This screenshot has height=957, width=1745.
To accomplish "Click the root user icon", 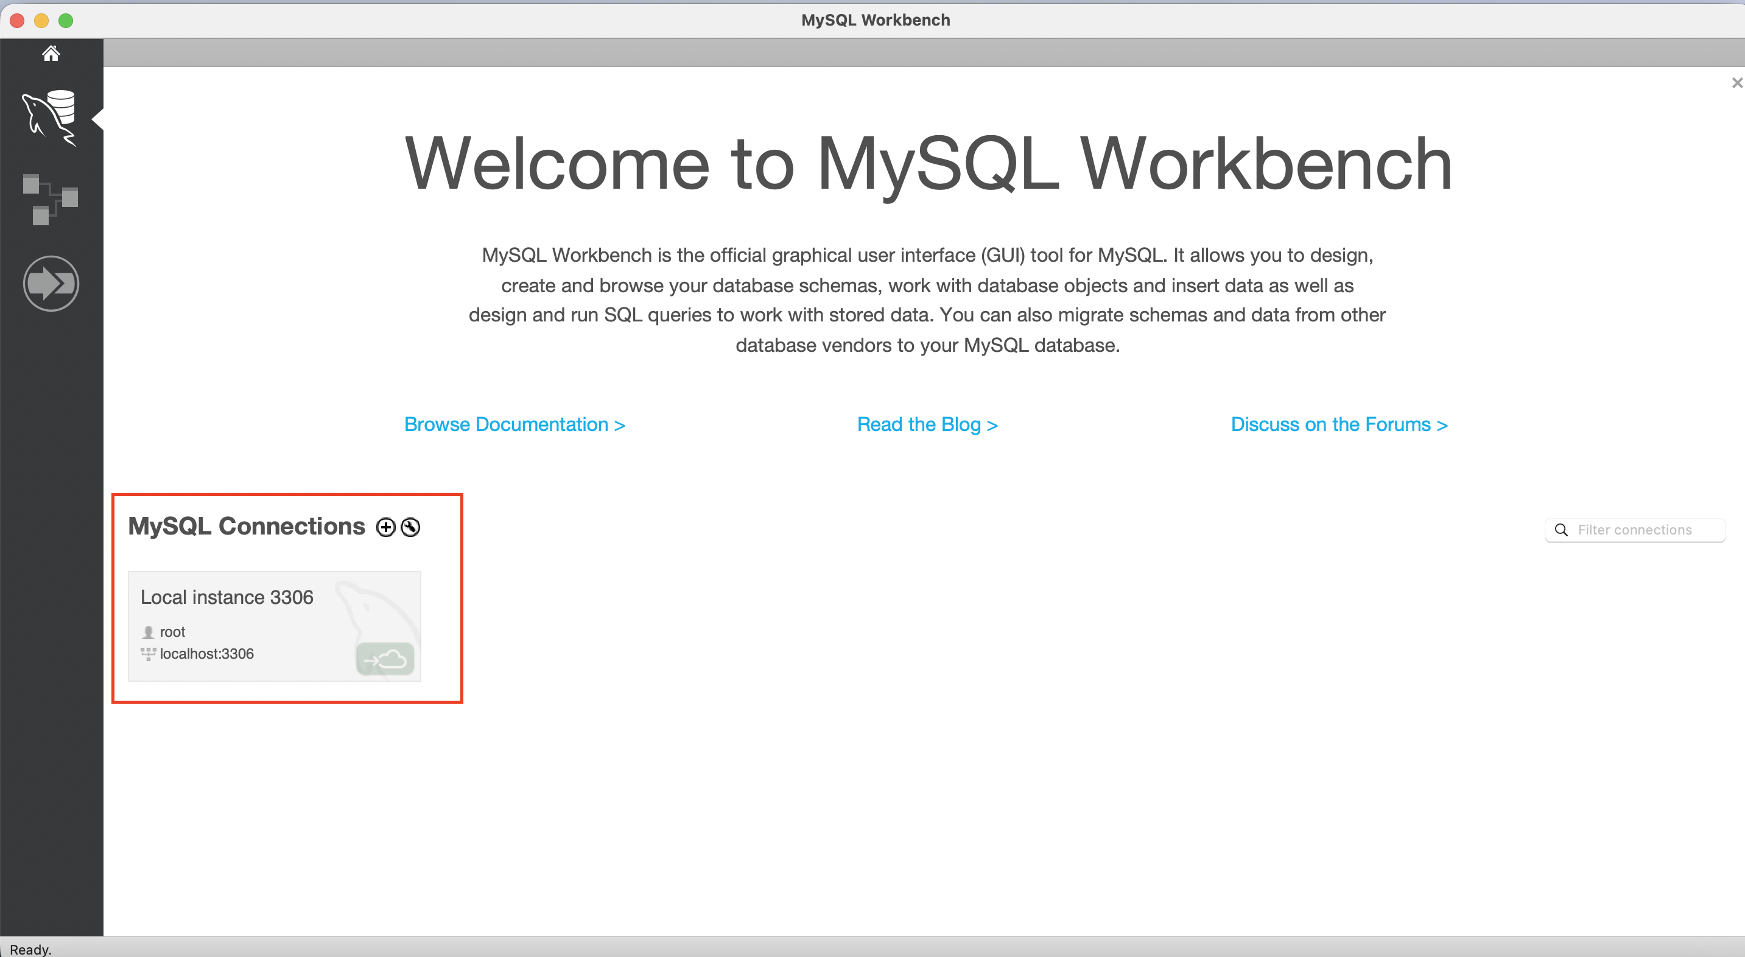I will (x=148, y=632).
